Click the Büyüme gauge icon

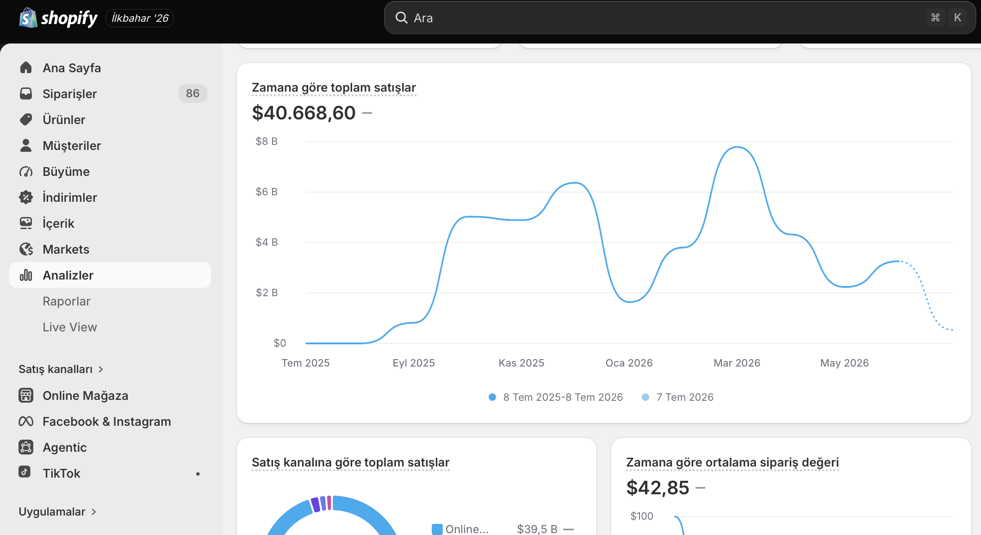pyautogui.click(x=26, y=171)
